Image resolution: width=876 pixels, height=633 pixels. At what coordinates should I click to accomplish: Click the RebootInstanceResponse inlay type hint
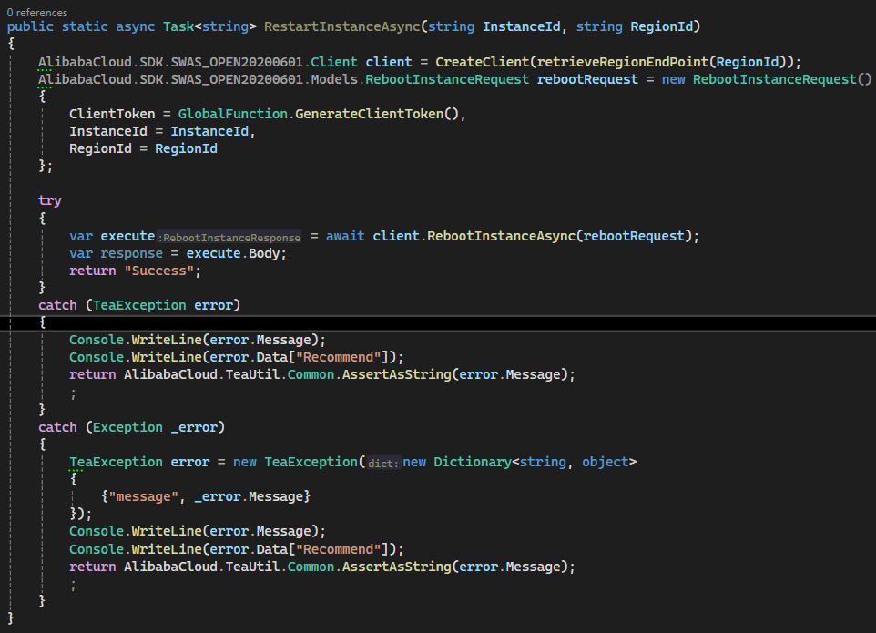click(229, 238)
